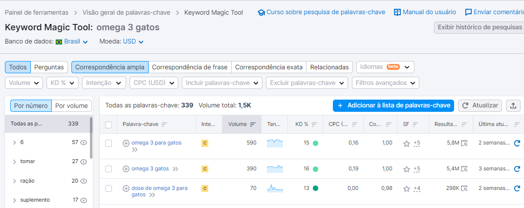Open keyword link 'omega 3 gatos'
This screenshot has height=208, width=524.
(x=150, y=168)
